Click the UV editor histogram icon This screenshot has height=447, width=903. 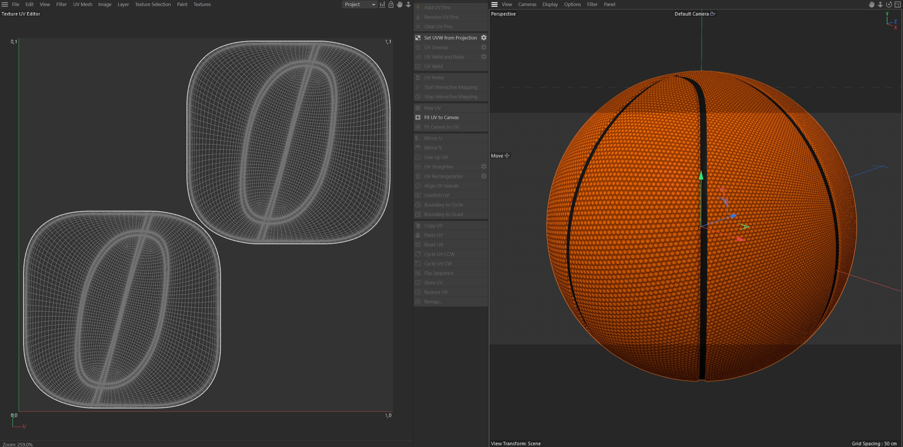(x=382, y=5)
